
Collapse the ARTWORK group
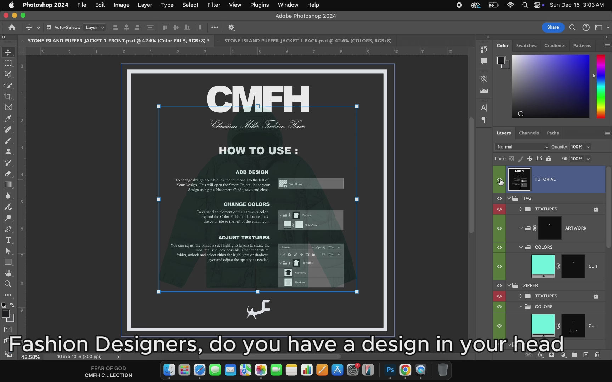[521, 228]
